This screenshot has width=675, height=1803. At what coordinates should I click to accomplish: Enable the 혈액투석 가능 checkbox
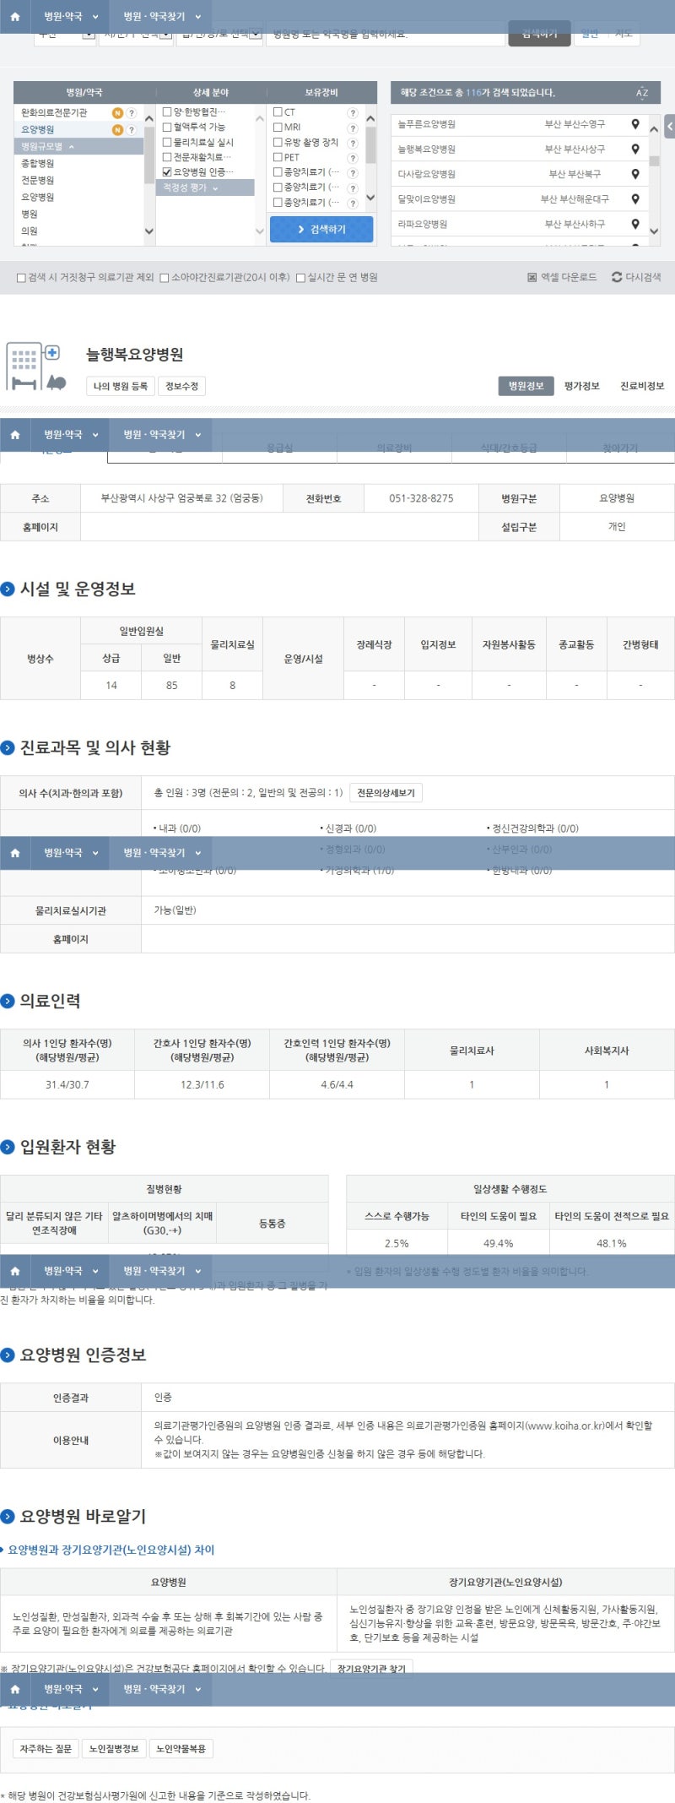[x=167, y=128]
